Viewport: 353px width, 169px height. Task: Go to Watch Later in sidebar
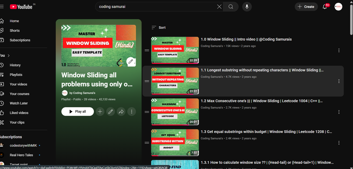19,103
